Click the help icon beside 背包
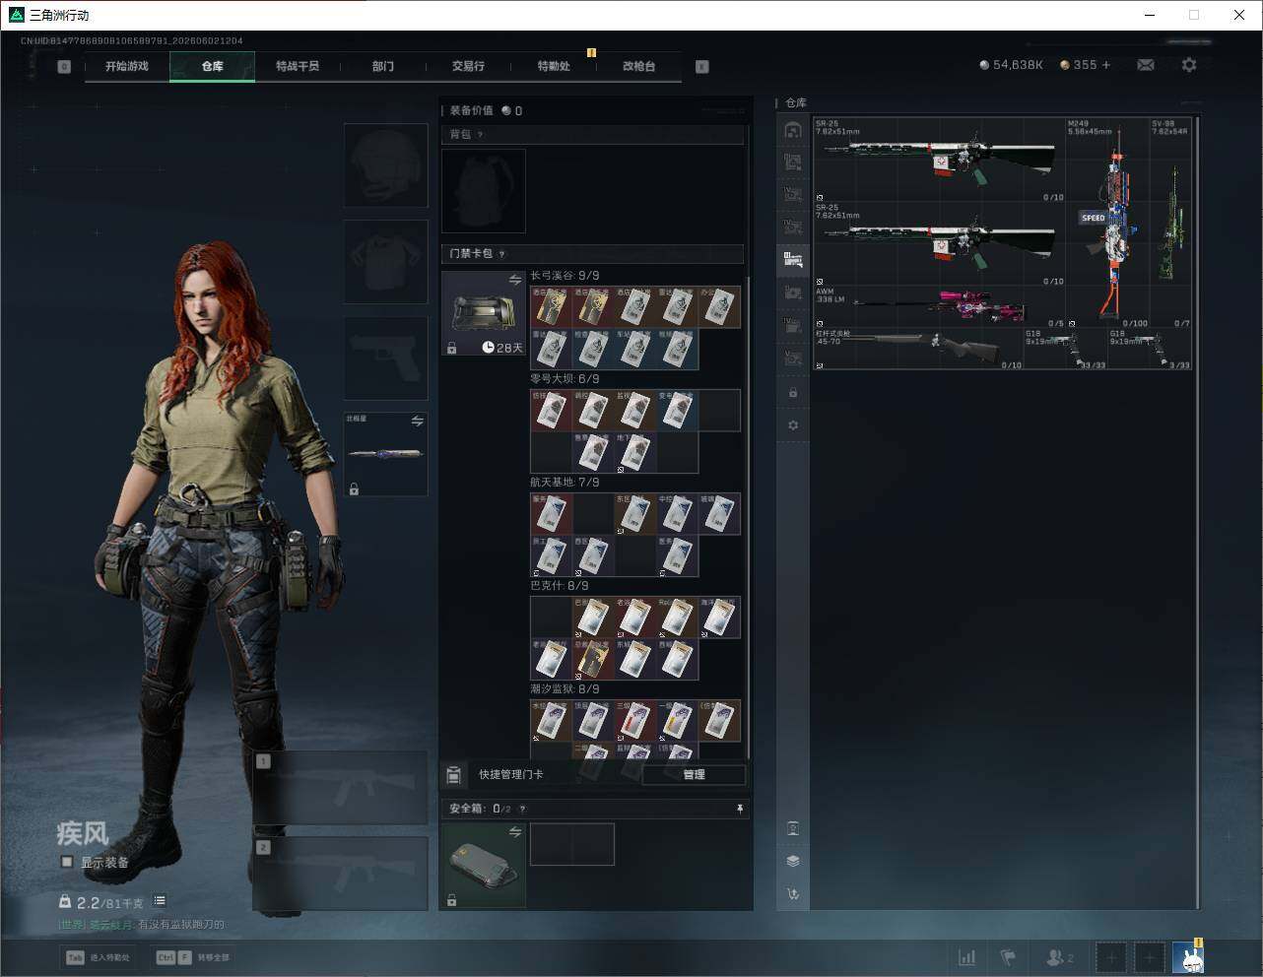Viewport: 1263px width, 977px height. 481,135
